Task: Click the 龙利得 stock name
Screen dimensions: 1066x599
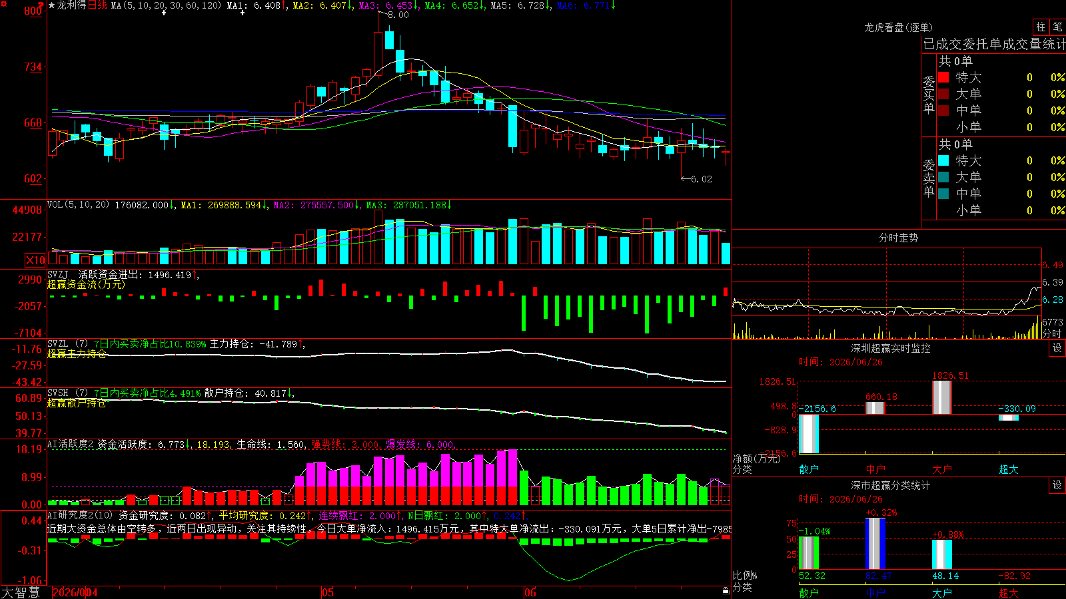Action: point(72,5)
